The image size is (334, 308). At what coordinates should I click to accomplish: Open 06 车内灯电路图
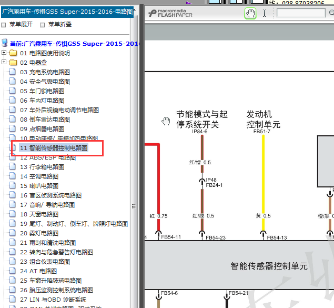pyautogui.click(x=42, y=101)
